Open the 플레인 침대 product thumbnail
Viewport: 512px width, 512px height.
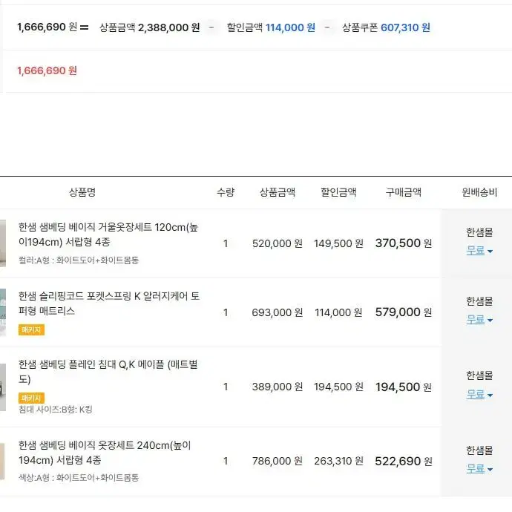(3, 387)
